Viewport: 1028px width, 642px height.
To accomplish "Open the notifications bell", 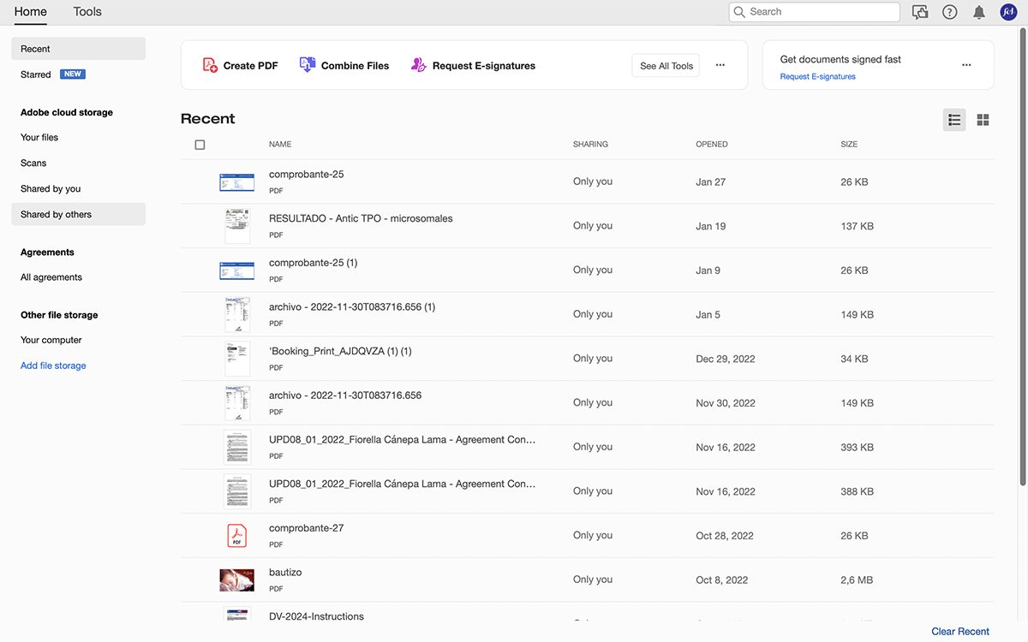I will [x=979, y=12].
